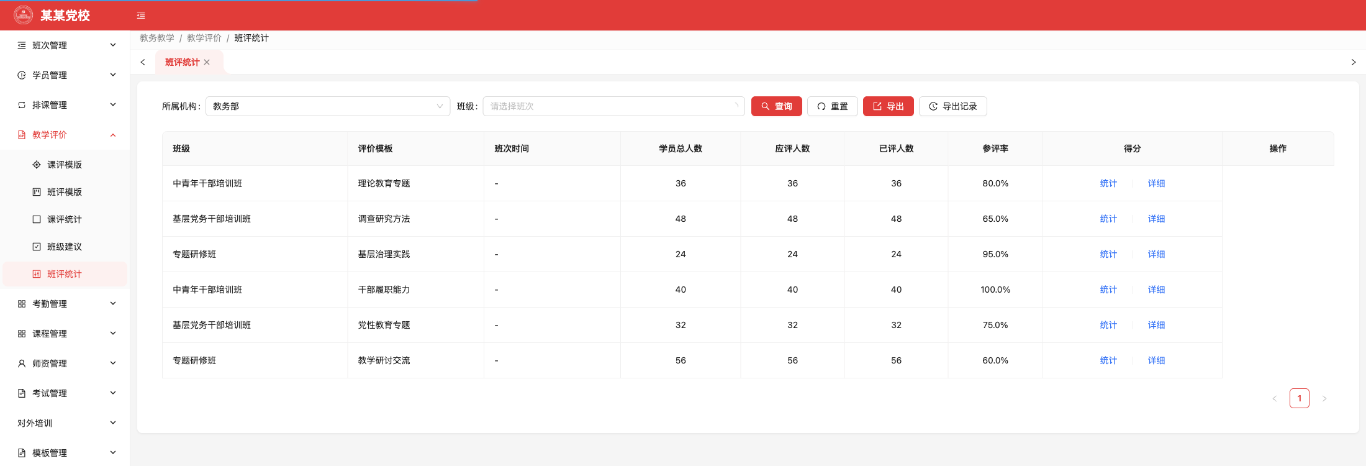The image size is (1366, 466).
Task: Click the school logo icon in header
Action: (x=24, y=15)
